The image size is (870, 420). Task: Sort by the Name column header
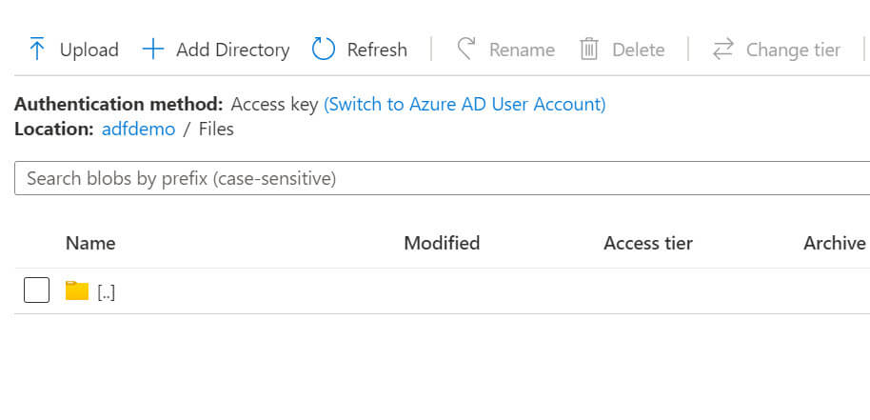coord(90,243)
